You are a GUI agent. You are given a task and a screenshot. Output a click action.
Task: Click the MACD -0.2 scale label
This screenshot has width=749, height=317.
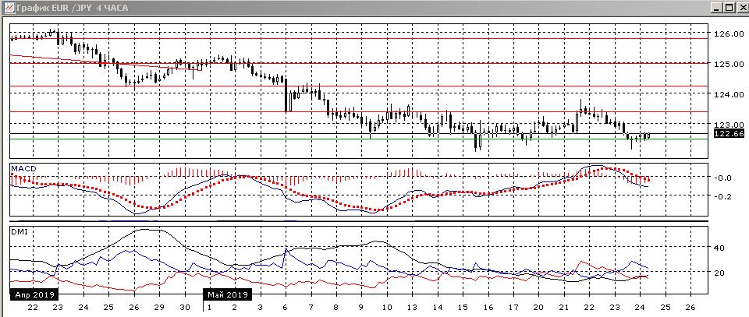[724, 196]
